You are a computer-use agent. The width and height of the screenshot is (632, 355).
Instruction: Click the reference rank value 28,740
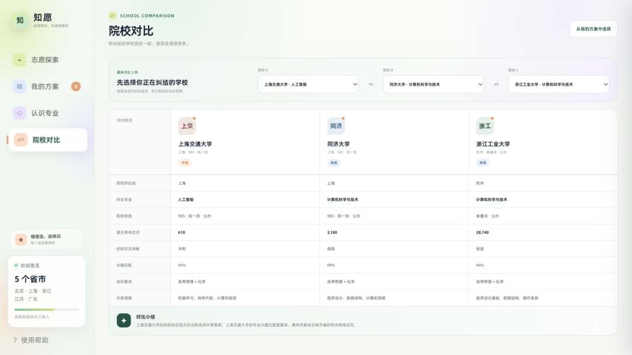482,232
